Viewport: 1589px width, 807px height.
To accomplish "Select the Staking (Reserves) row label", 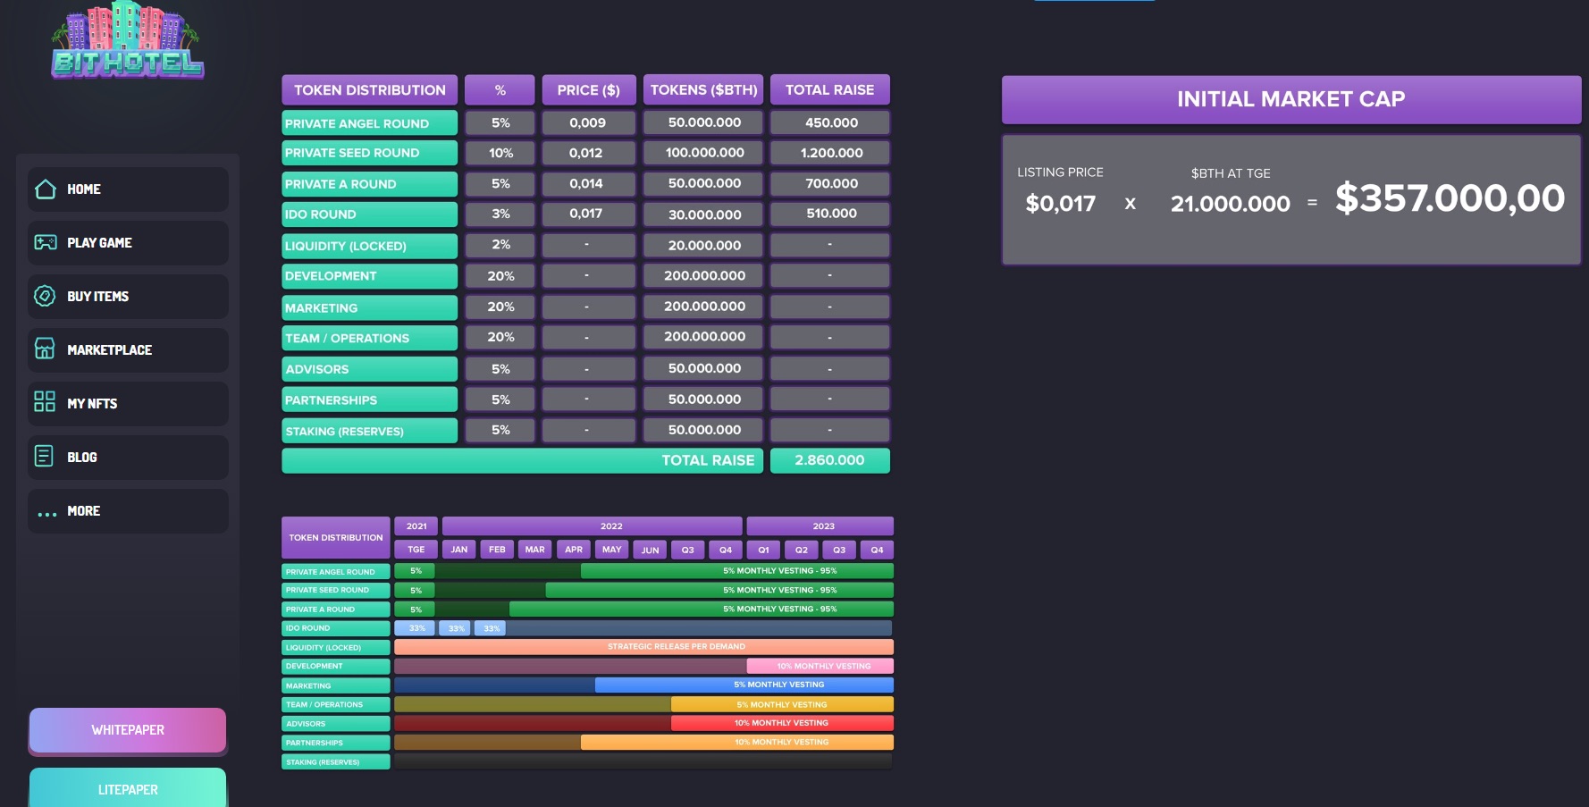I will point(369,431).
